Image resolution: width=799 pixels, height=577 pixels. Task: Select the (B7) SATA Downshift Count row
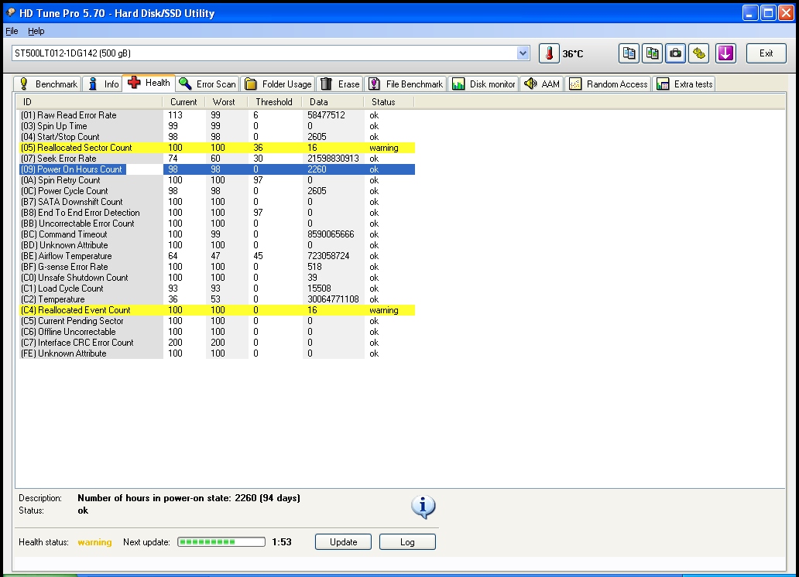click(x=217, y=202)
